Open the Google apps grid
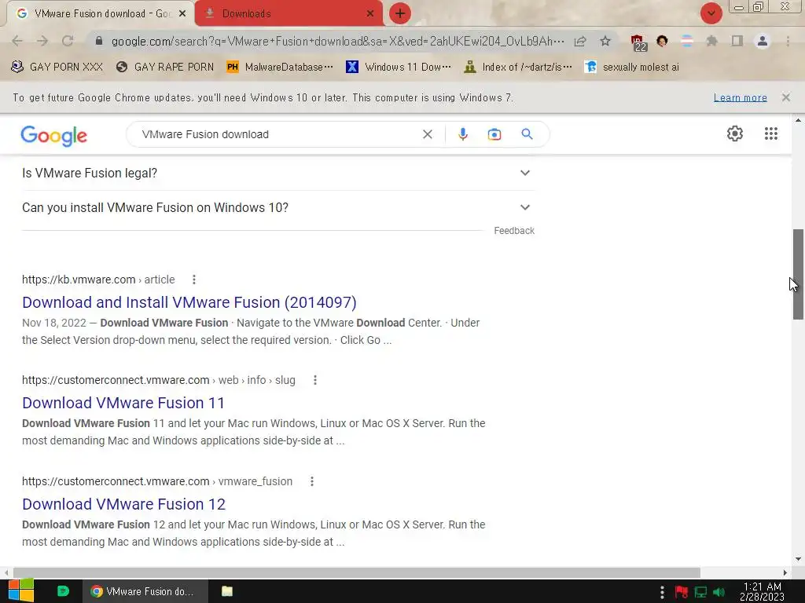Viewport: 805px width, 603px height. [770, 133]
